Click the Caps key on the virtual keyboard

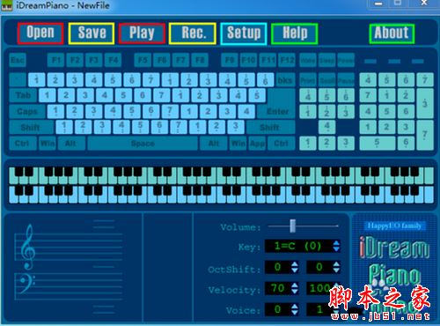point(27,111)
